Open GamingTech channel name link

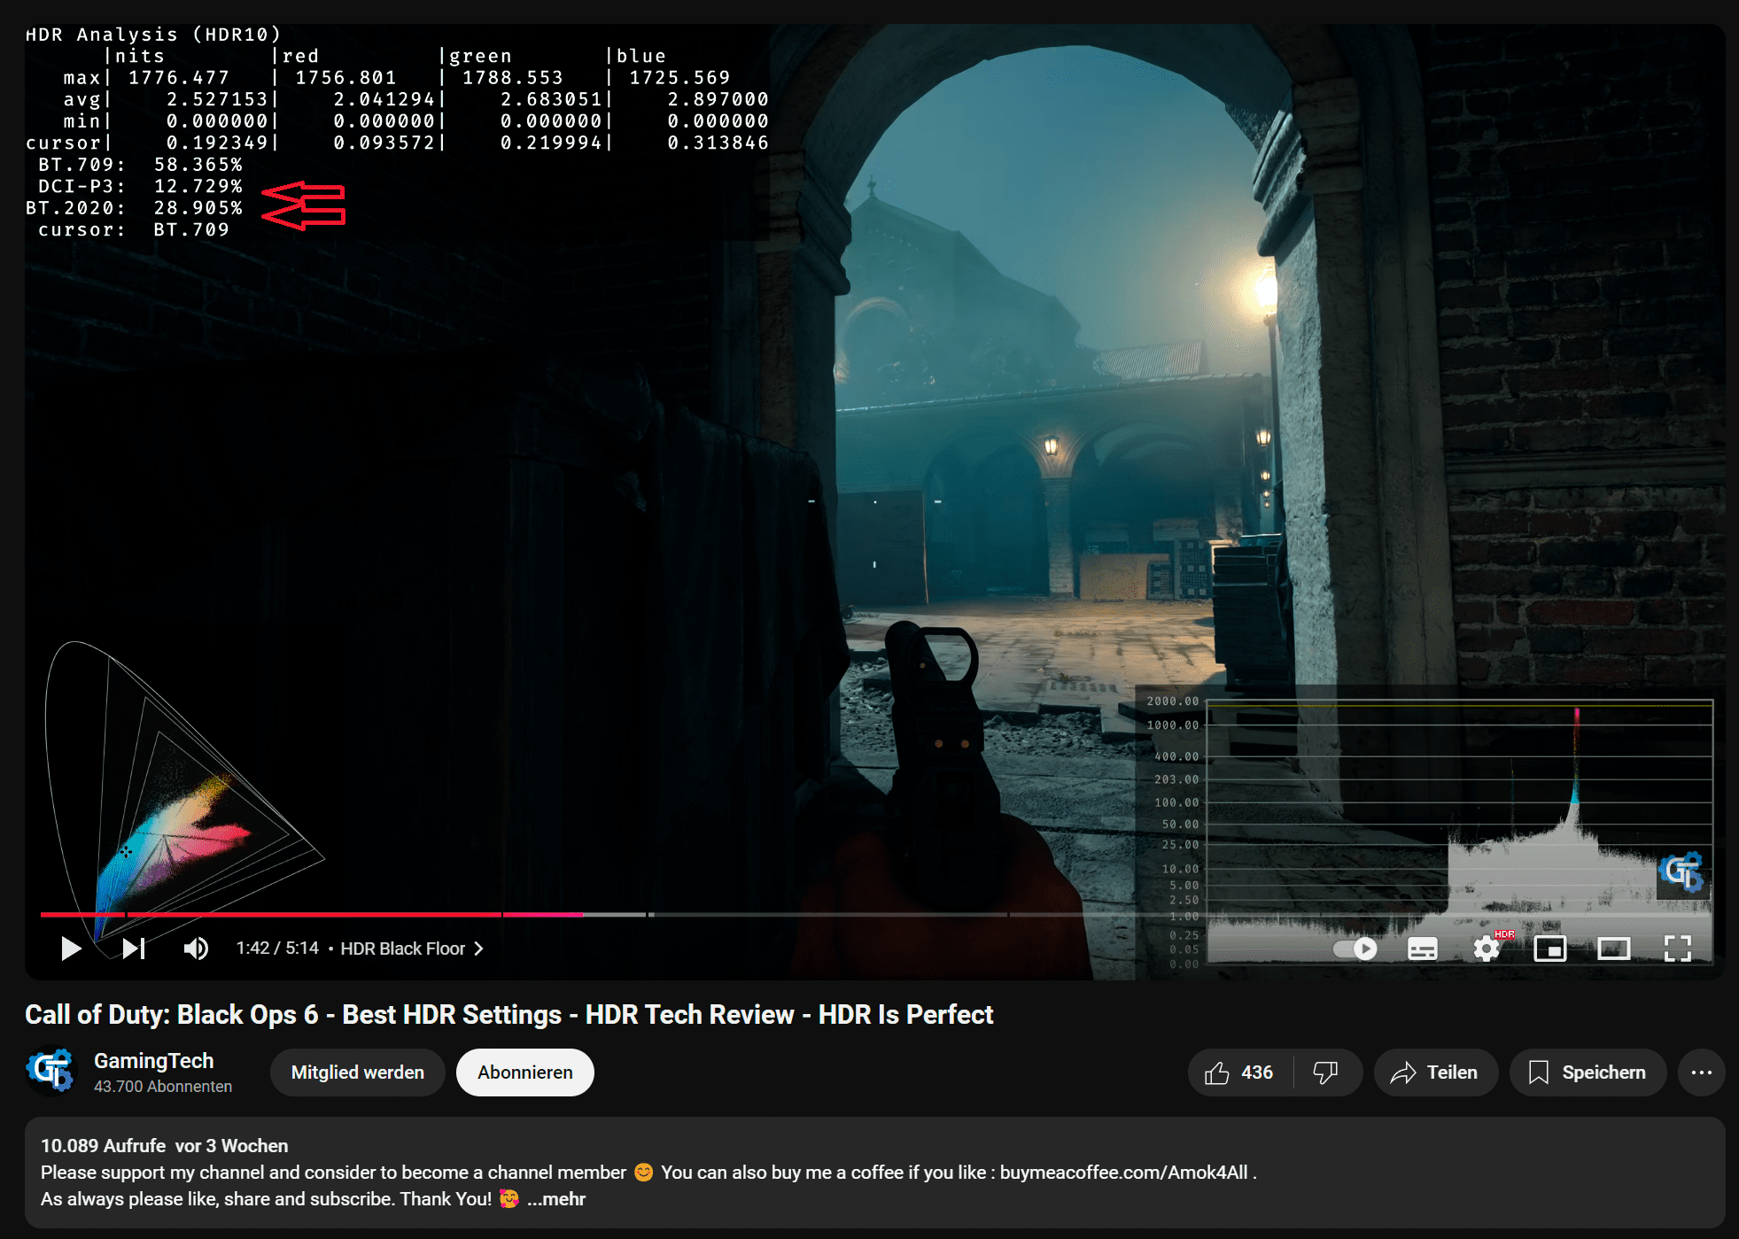point(154,1061)
